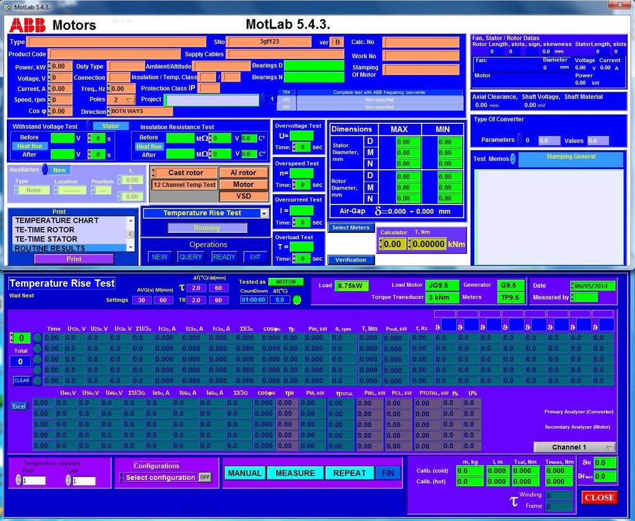Toggle Heat Run in the Insulation Resistance Test
Screen dimensions: 635x521
pos(149,146)
